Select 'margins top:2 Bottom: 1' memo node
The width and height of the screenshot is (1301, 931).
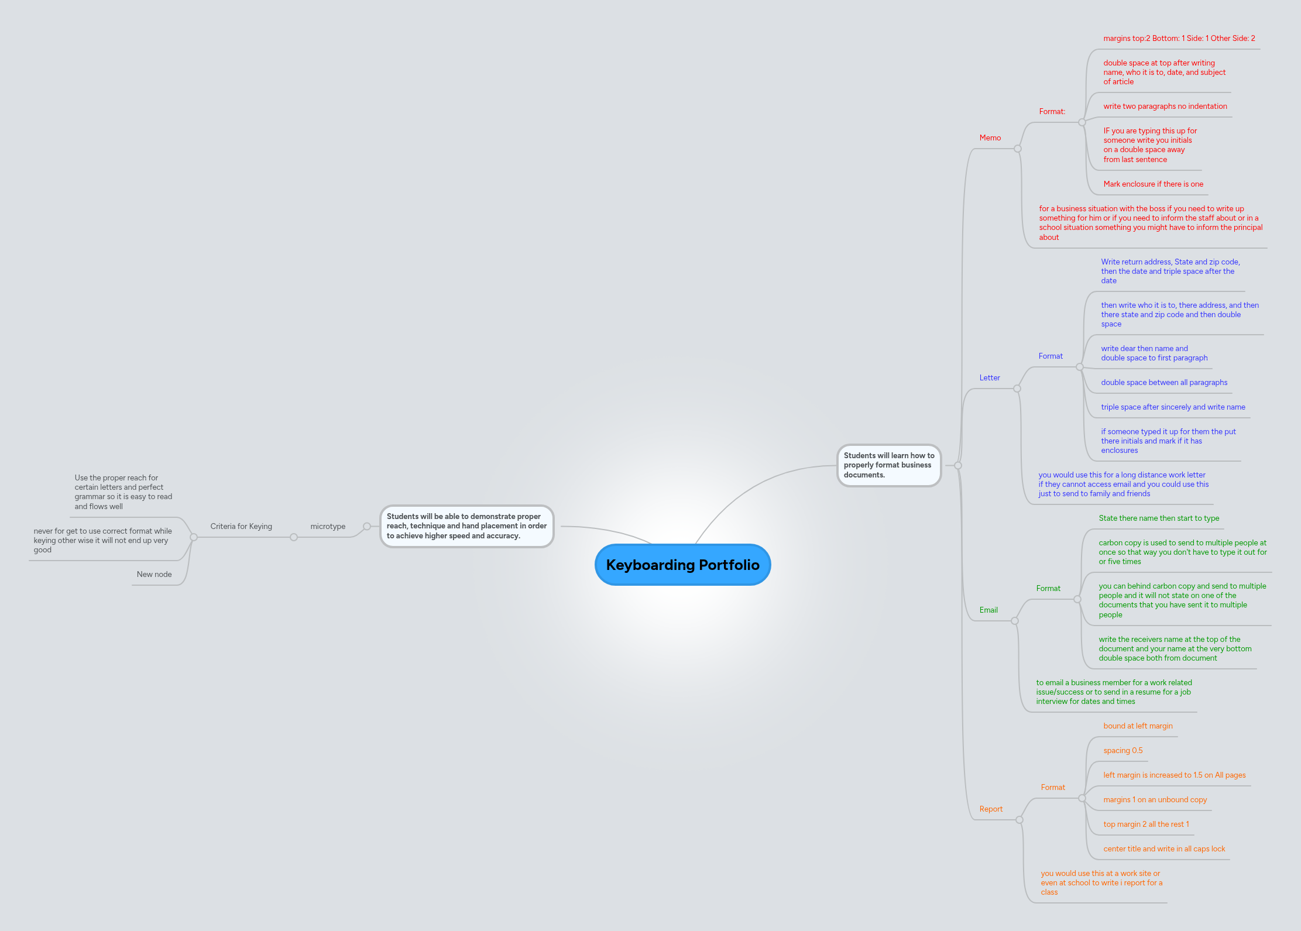1179,39
